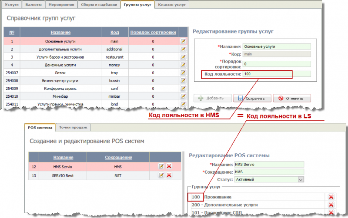This screenshot has height=218, width=348.
Task: Sort service groups by Код column
Action: point(114,32)
